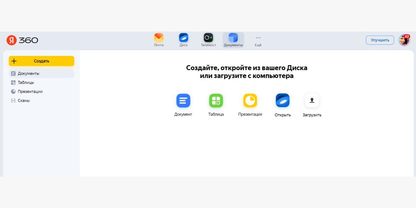
Task: Select Сканы in the left sidebar
Action: click(41, 101)
